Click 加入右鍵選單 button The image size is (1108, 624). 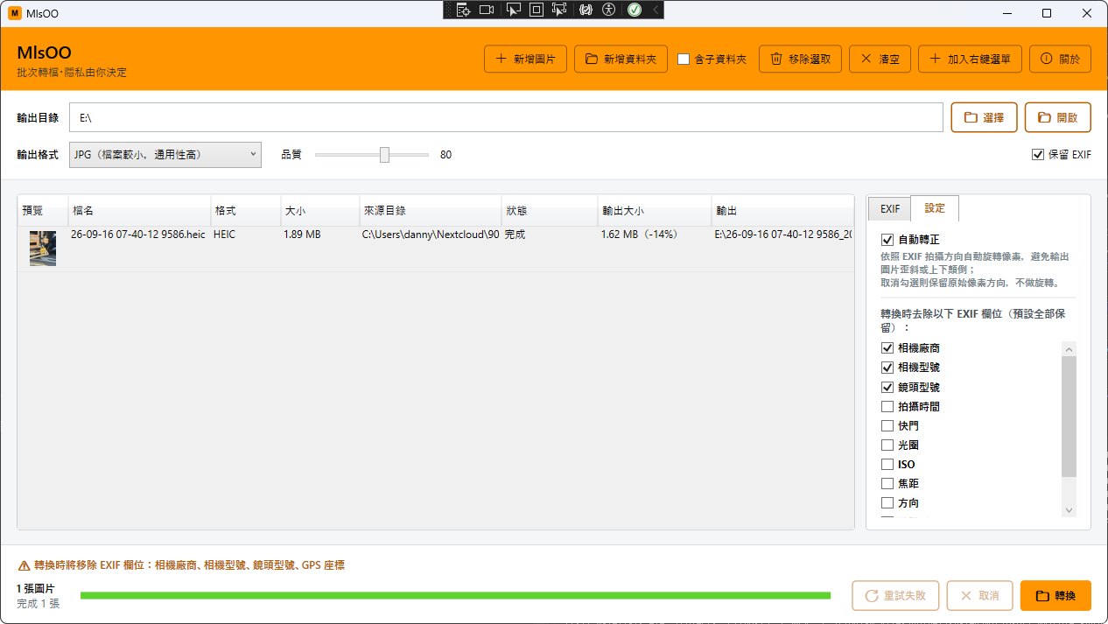point(970,59)
